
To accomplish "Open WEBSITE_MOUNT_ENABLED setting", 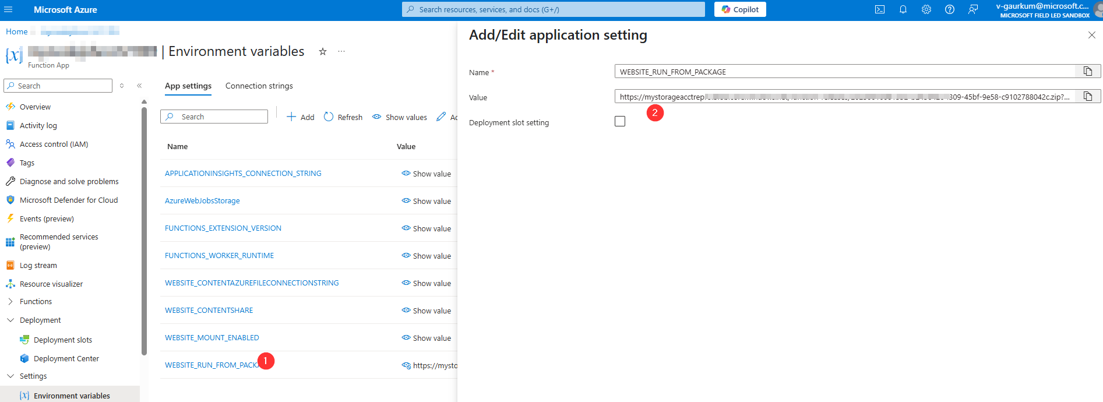I will (212, 337).
